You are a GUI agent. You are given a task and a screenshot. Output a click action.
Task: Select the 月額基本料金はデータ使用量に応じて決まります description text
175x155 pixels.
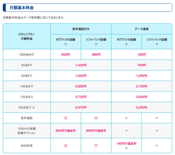pyautogui.click(x=34, y=17)
